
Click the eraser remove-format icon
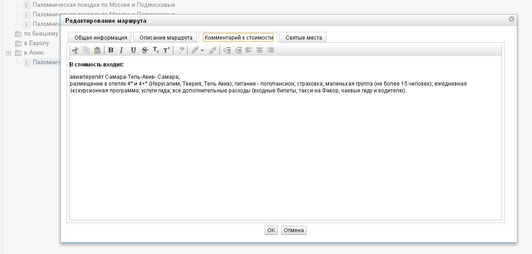[x=181, y=51]
